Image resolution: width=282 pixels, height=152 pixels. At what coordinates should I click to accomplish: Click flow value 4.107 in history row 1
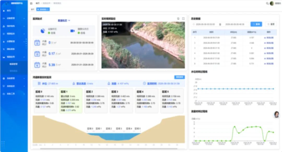pos(252,38)
